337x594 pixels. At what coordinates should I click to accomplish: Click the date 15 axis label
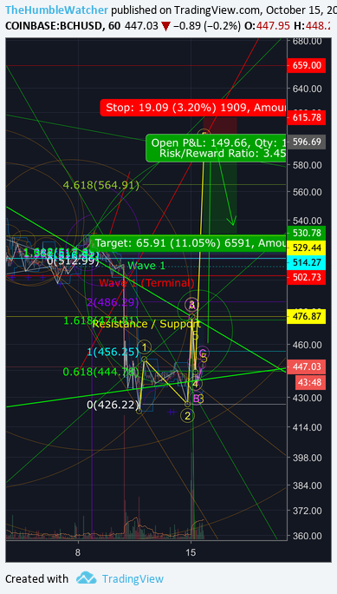[191, 551]
